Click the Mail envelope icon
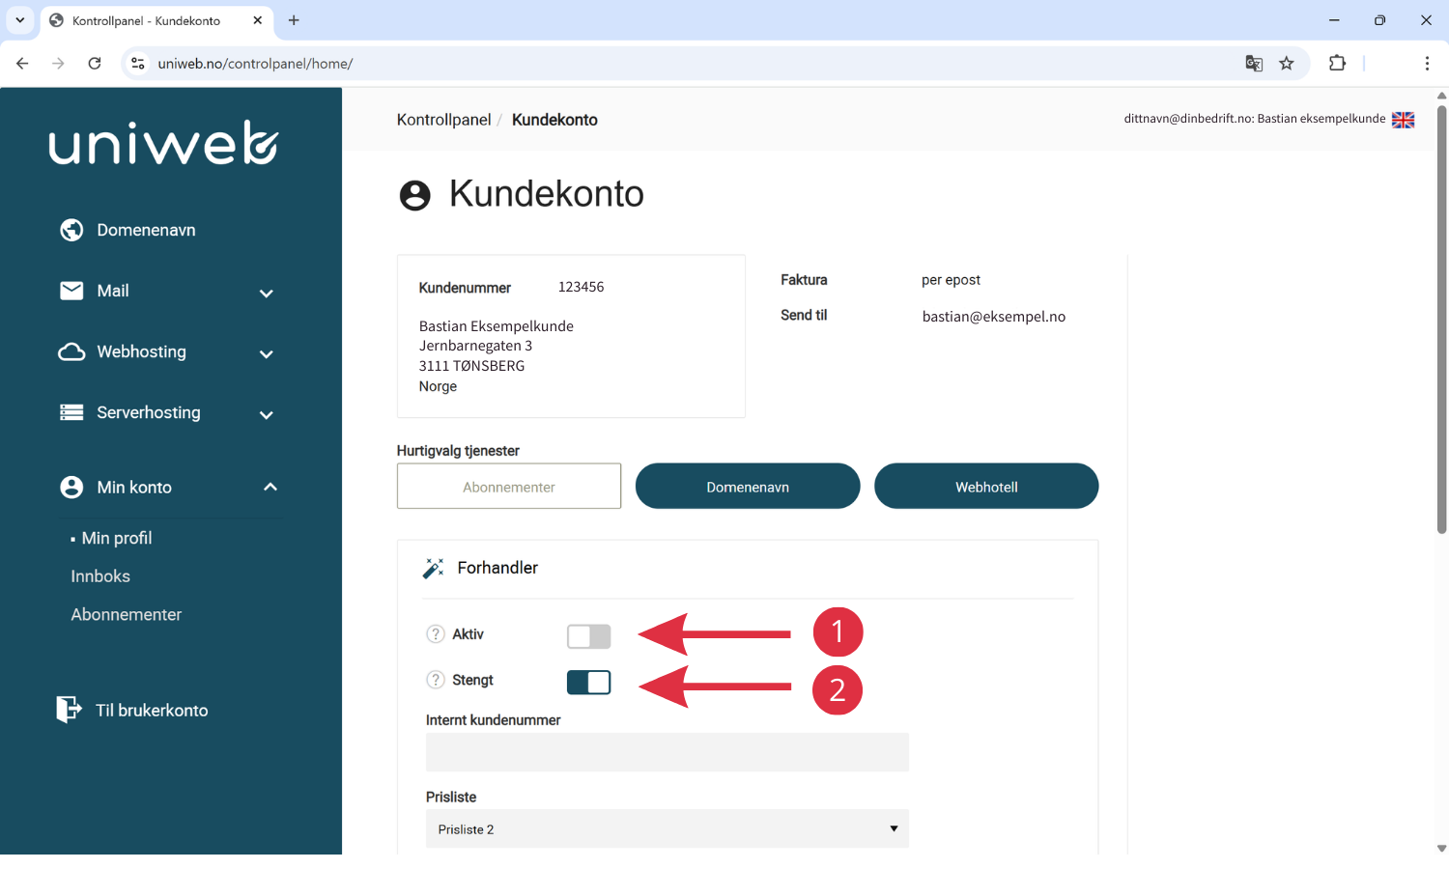Viewport: 1449px width, 869px height. [x=71, y=291]
